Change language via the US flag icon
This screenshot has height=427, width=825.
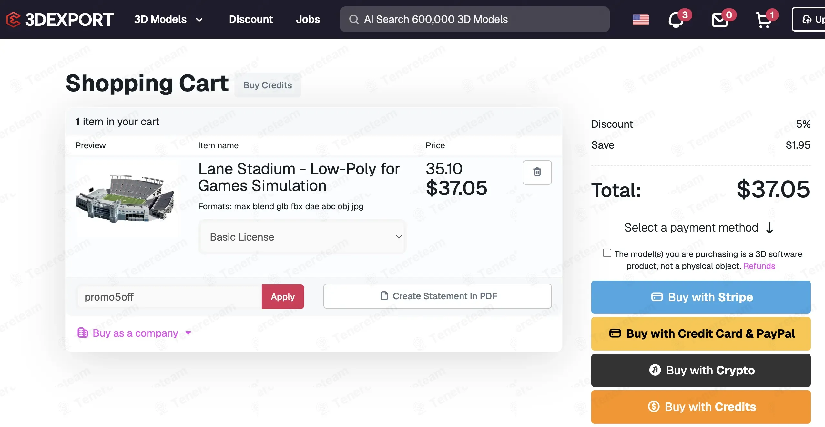pyautogui.click(x=640, y=20)
